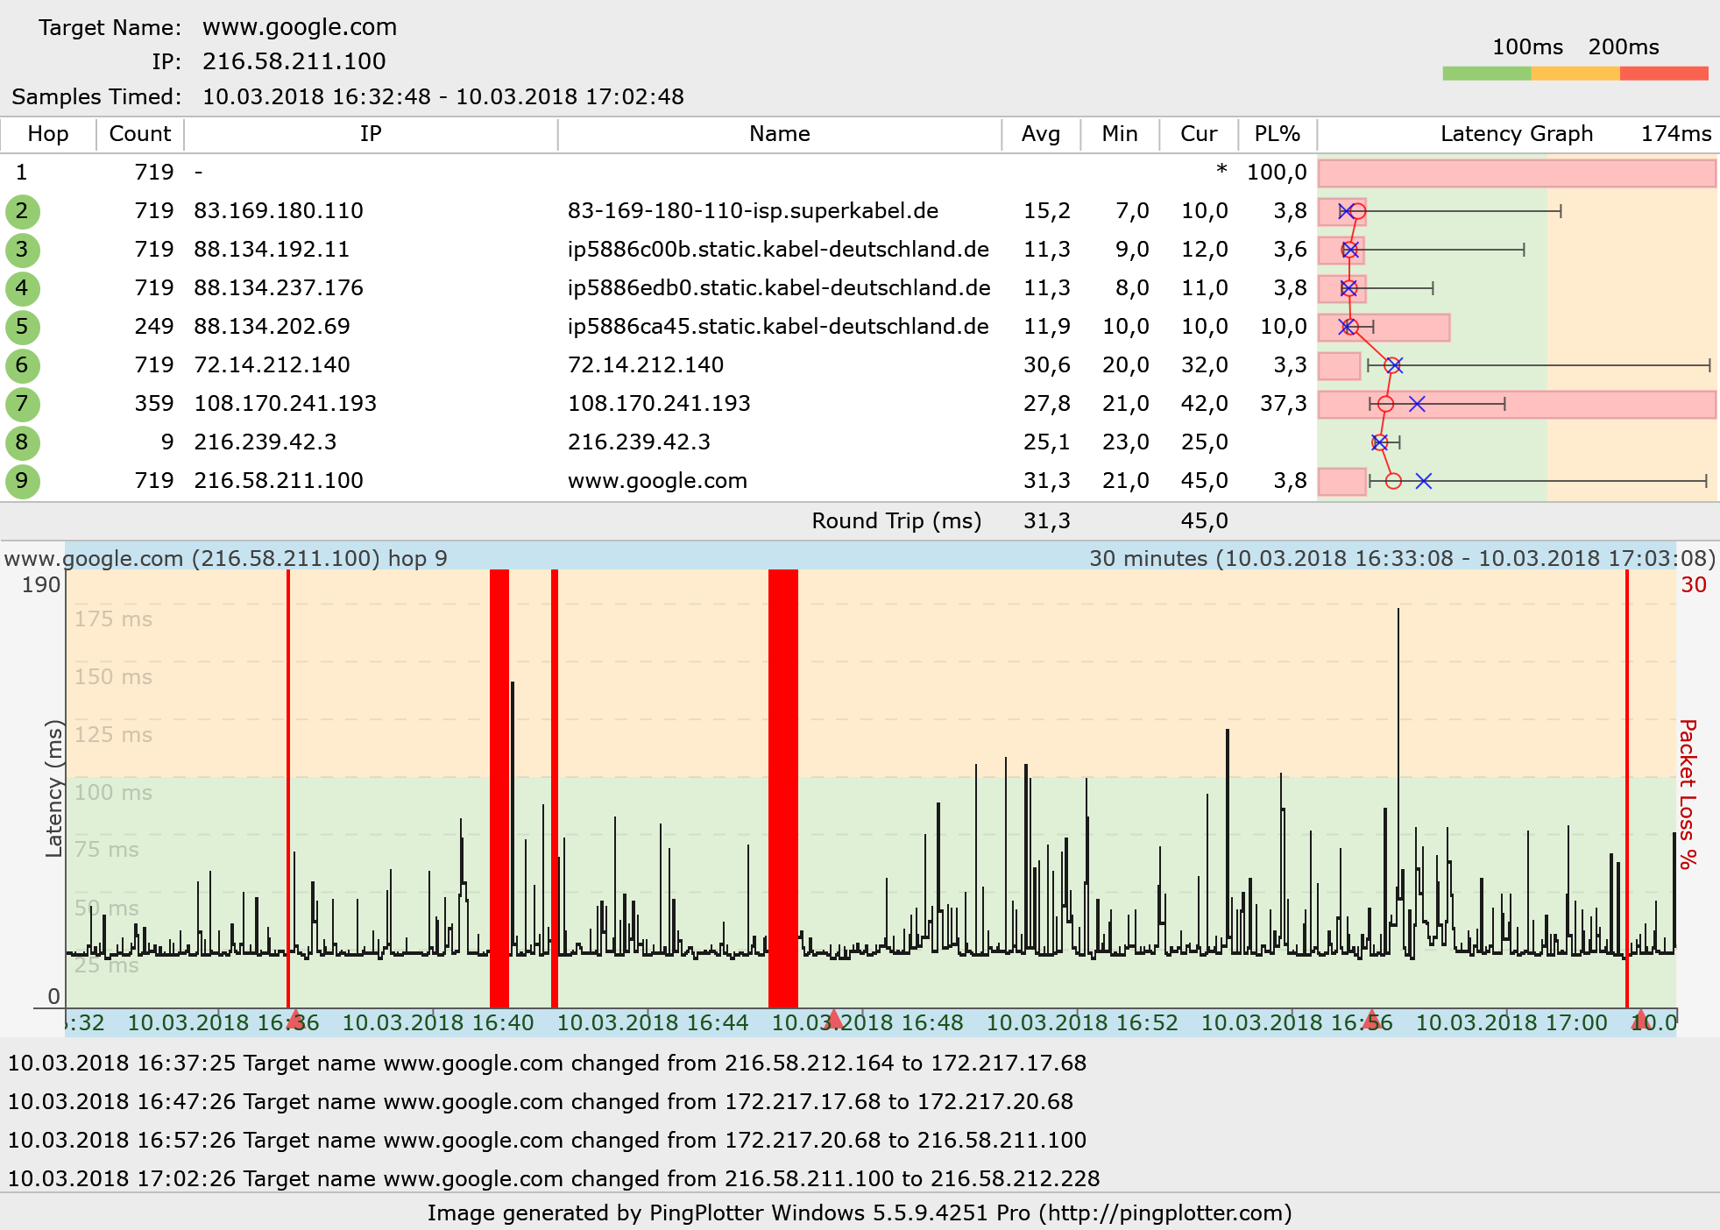The image size is (1720, 1230).
Task: Click the 17:02:26 target name change log entry
Action: click(x=554, y=1179)
